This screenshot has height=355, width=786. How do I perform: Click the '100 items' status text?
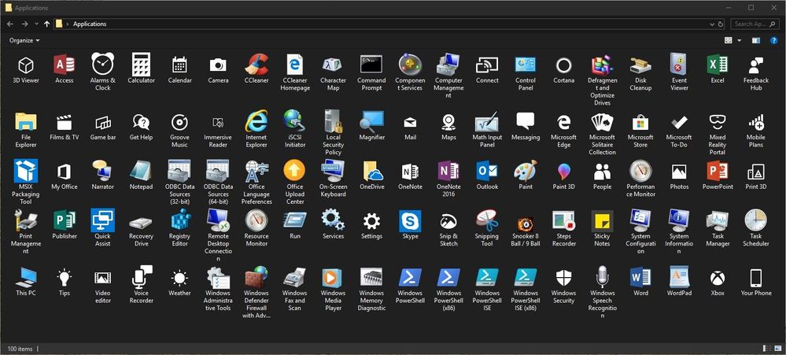20,349
